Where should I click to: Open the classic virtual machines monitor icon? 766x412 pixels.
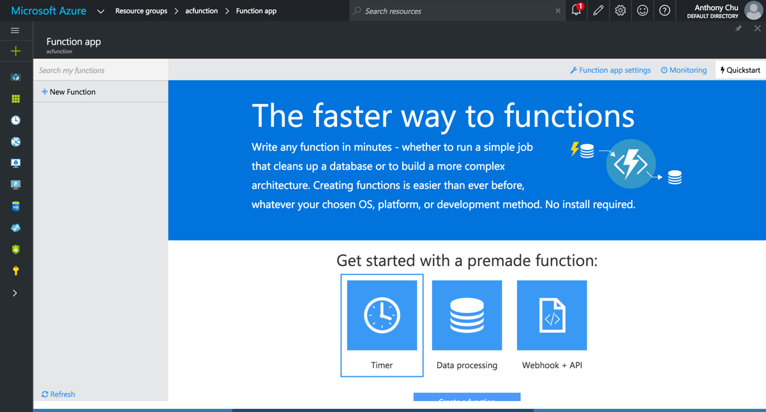(x=15, y=163)
